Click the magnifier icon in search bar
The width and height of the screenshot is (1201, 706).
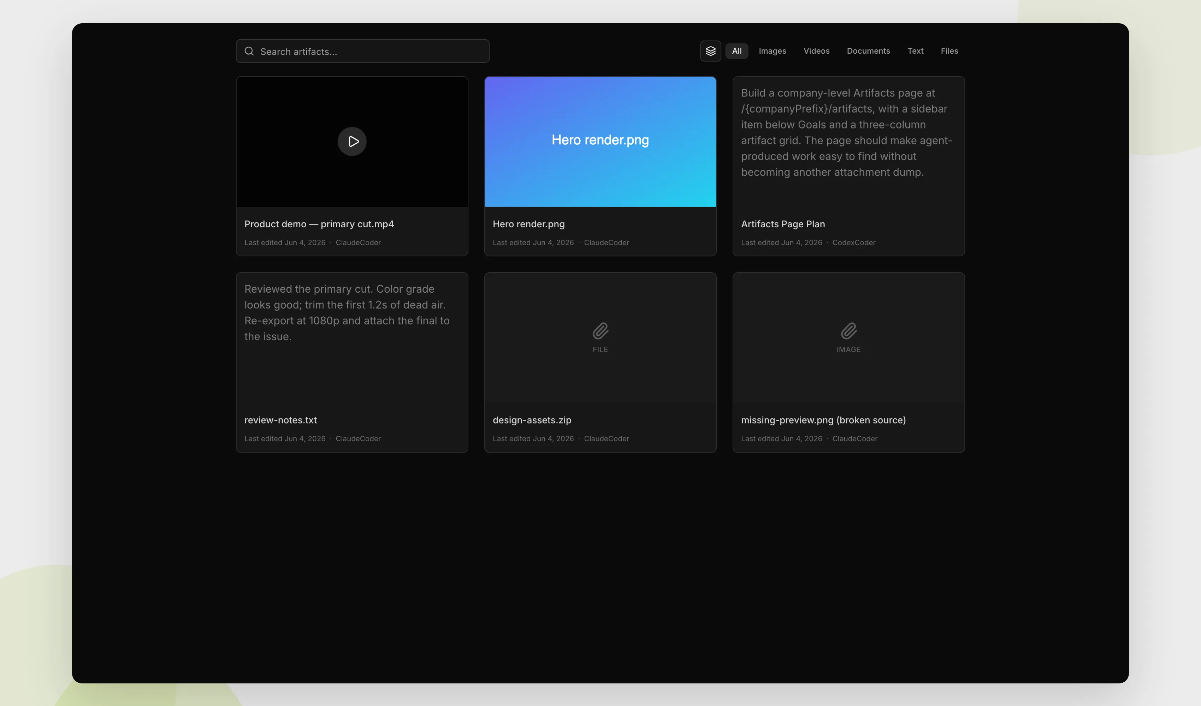tap(249, 51)
